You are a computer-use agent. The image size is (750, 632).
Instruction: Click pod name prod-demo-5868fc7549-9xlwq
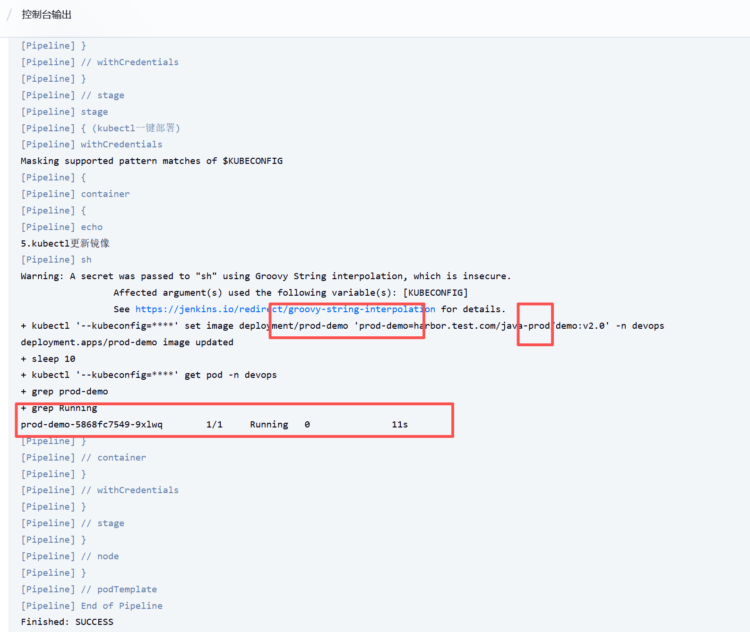pos(91,425)
